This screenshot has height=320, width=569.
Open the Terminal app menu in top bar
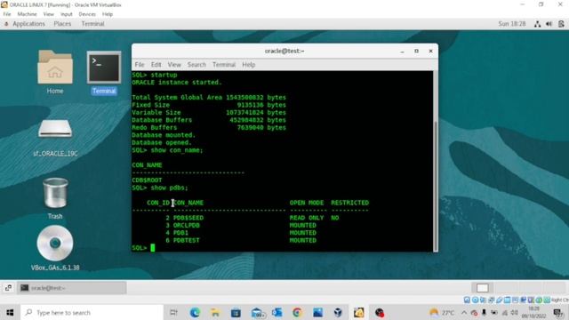92,24
